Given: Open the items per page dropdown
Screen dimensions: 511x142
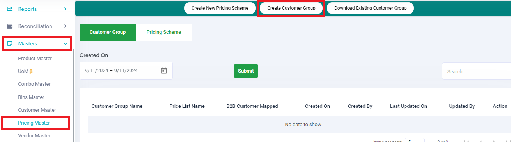Looking at the screenshot, I should click(x=415, y=140).
